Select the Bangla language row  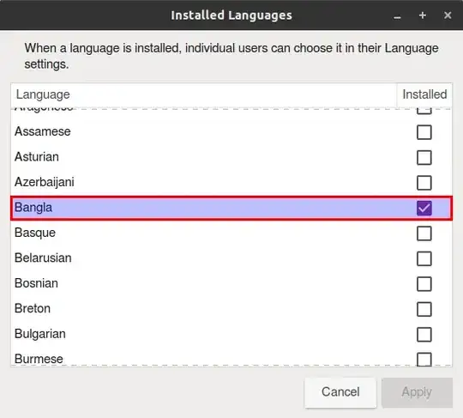click(231, 208)
